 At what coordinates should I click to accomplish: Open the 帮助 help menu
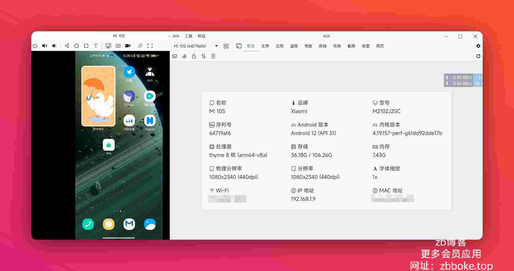201,36
